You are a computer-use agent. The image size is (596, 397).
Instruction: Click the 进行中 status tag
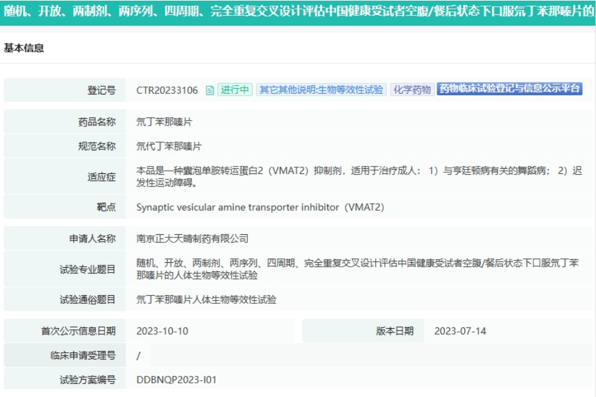[x=235, y=89]
